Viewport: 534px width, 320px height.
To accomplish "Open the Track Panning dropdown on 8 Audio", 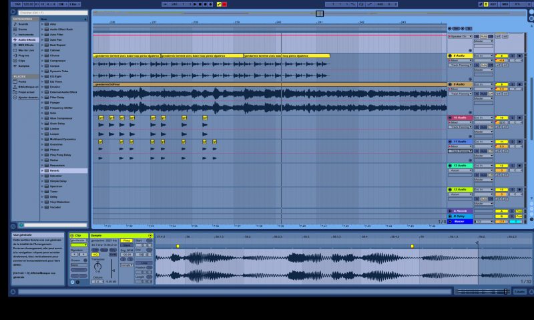I will (460, 65).
